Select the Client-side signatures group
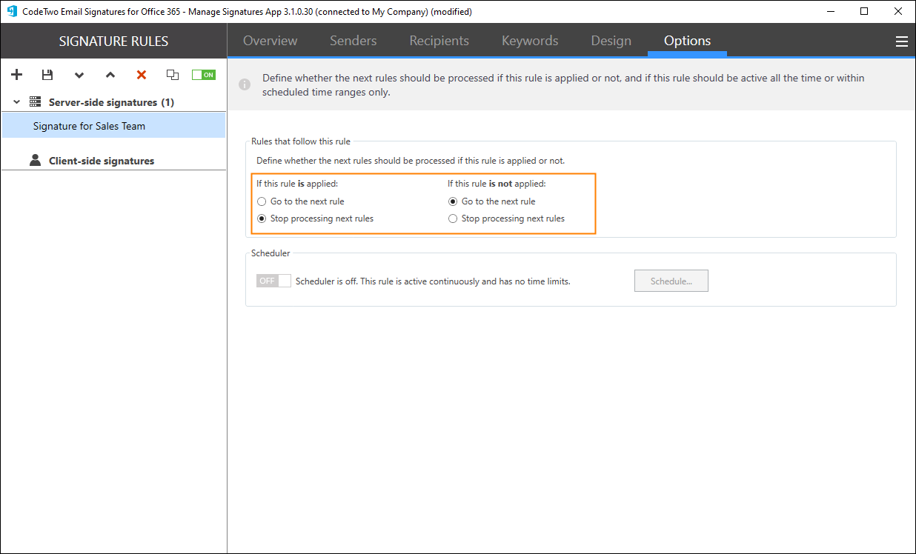 click(101, 161)
